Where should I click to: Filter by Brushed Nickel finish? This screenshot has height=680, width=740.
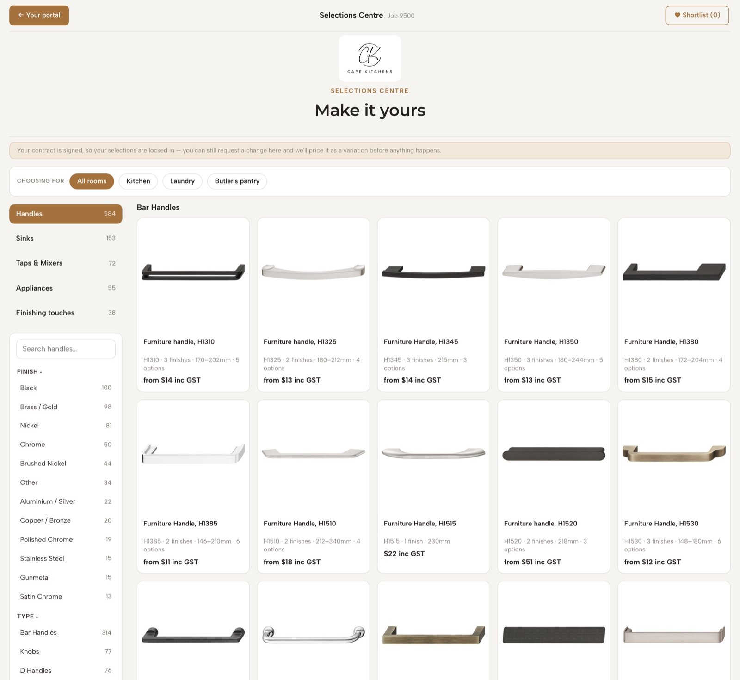click(66, 464)
